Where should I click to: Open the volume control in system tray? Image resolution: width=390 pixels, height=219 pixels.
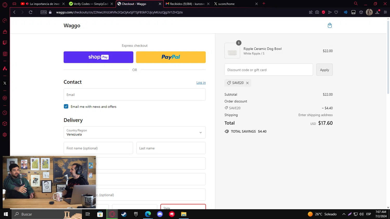click(361, 214)
